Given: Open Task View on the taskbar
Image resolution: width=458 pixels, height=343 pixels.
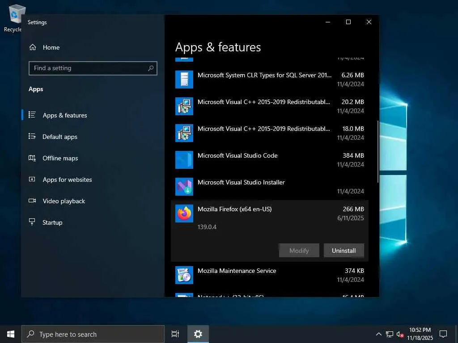Looking at the screenshot, I should (x=175, y=334).
